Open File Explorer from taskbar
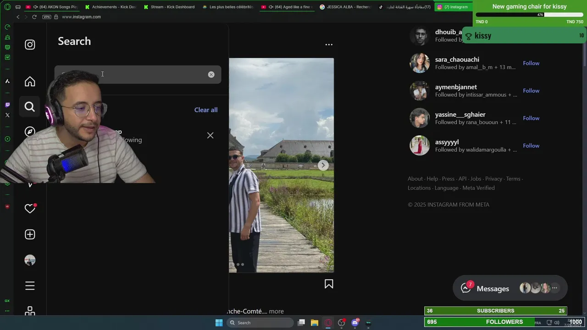The height and width of the screenshot is (330, 587). pyautogui.click(x=315, y=323)
